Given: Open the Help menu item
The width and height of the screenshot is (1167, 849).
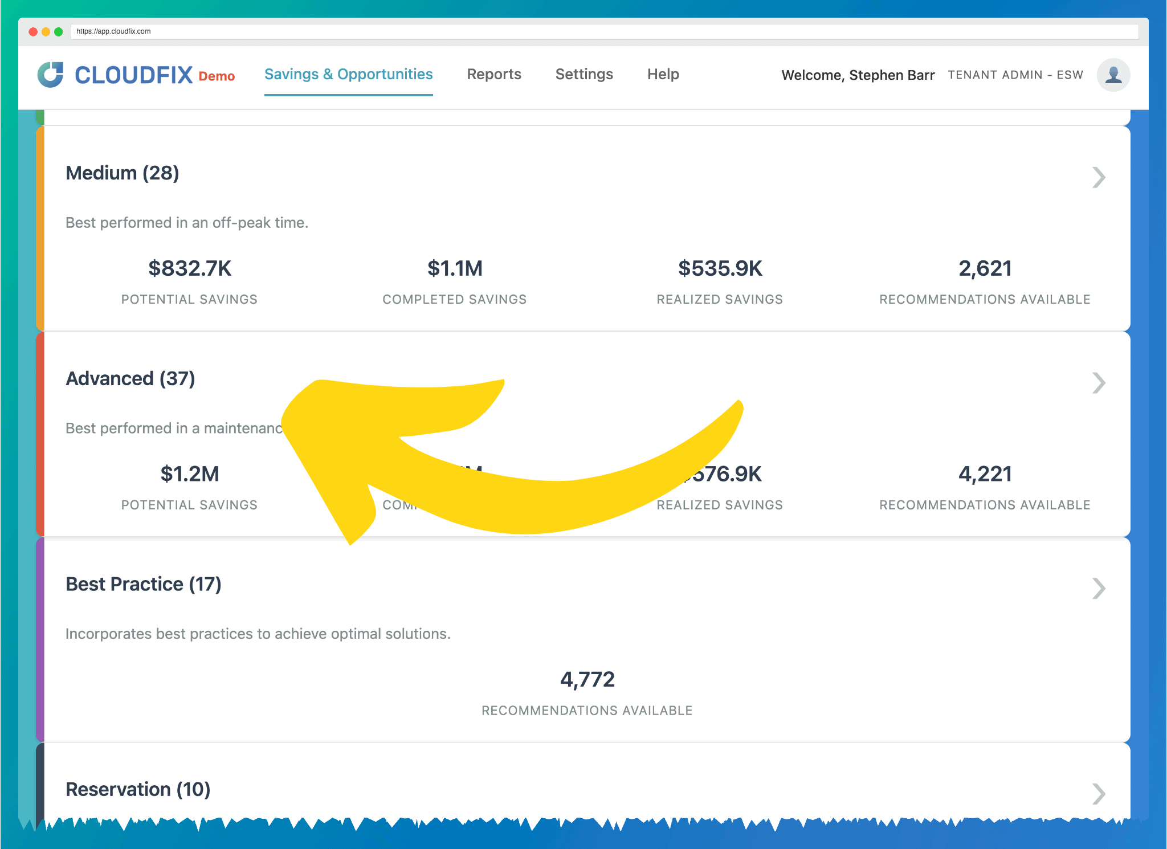Looking at the screenshot, I should (x=663, y=75).
